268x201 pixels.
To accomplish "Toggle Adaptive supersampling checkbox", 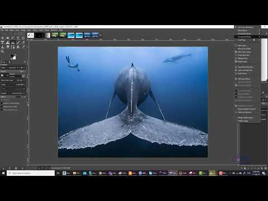I will pos(2,103).
